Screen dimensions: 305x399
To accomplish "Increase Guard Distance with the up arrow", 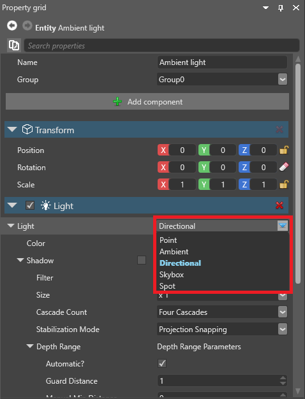I will click(283, 378).
